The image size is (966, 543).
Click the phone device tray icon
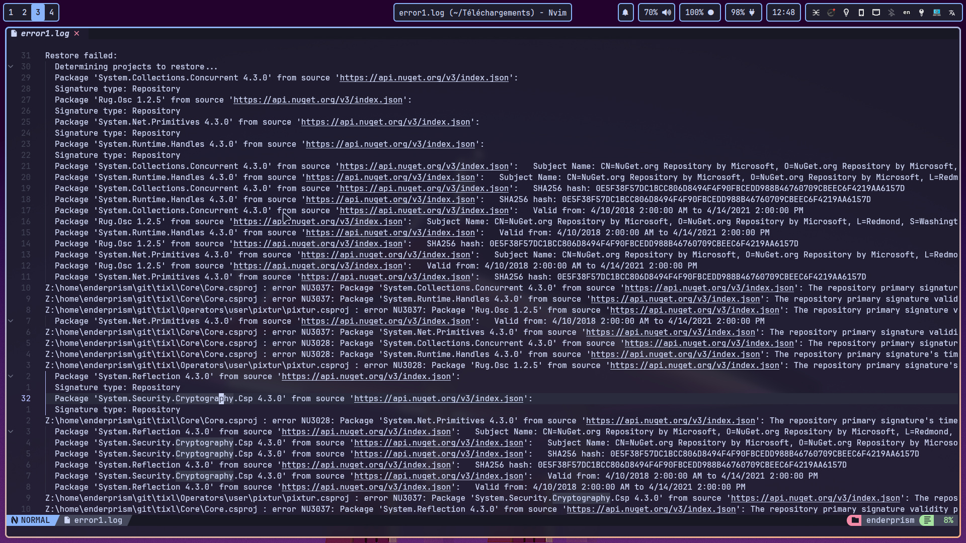(x=861, y=13)
